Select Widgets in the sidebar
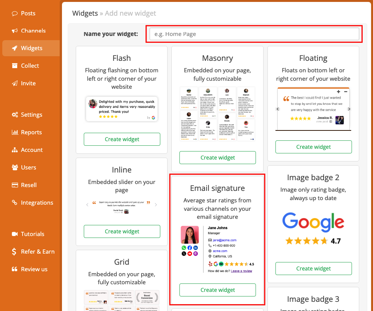The image size is (373, 311). (31, 48)
